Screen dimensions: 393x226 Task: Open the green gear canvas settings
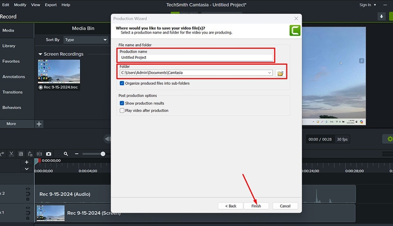point(390,139)
